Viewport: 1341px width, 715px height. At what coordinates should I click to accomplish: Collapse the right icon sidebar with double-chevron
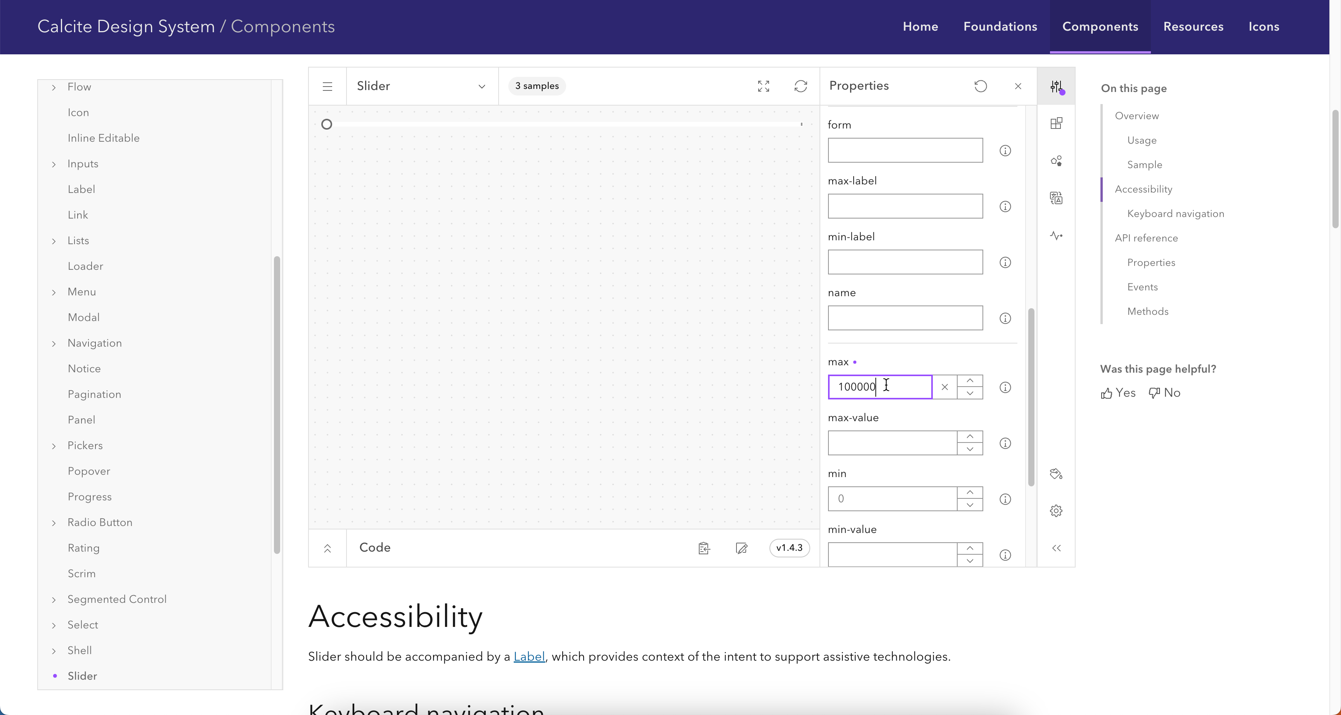point(1056,548)
